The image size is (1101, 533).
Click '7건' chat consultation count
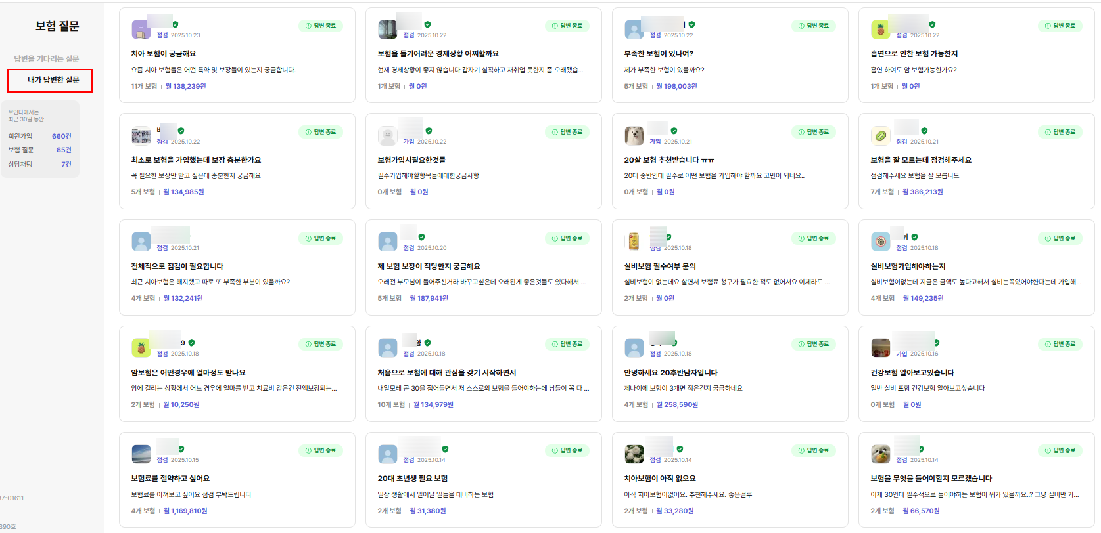point(66,165)
